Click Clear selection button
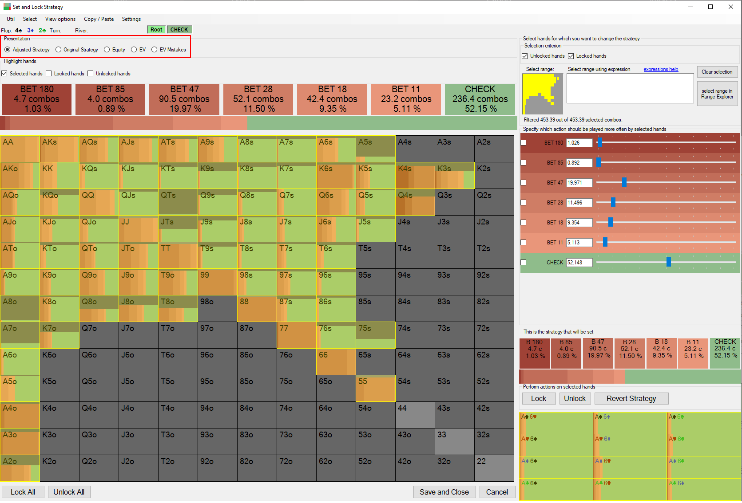 tap(717, 72)
